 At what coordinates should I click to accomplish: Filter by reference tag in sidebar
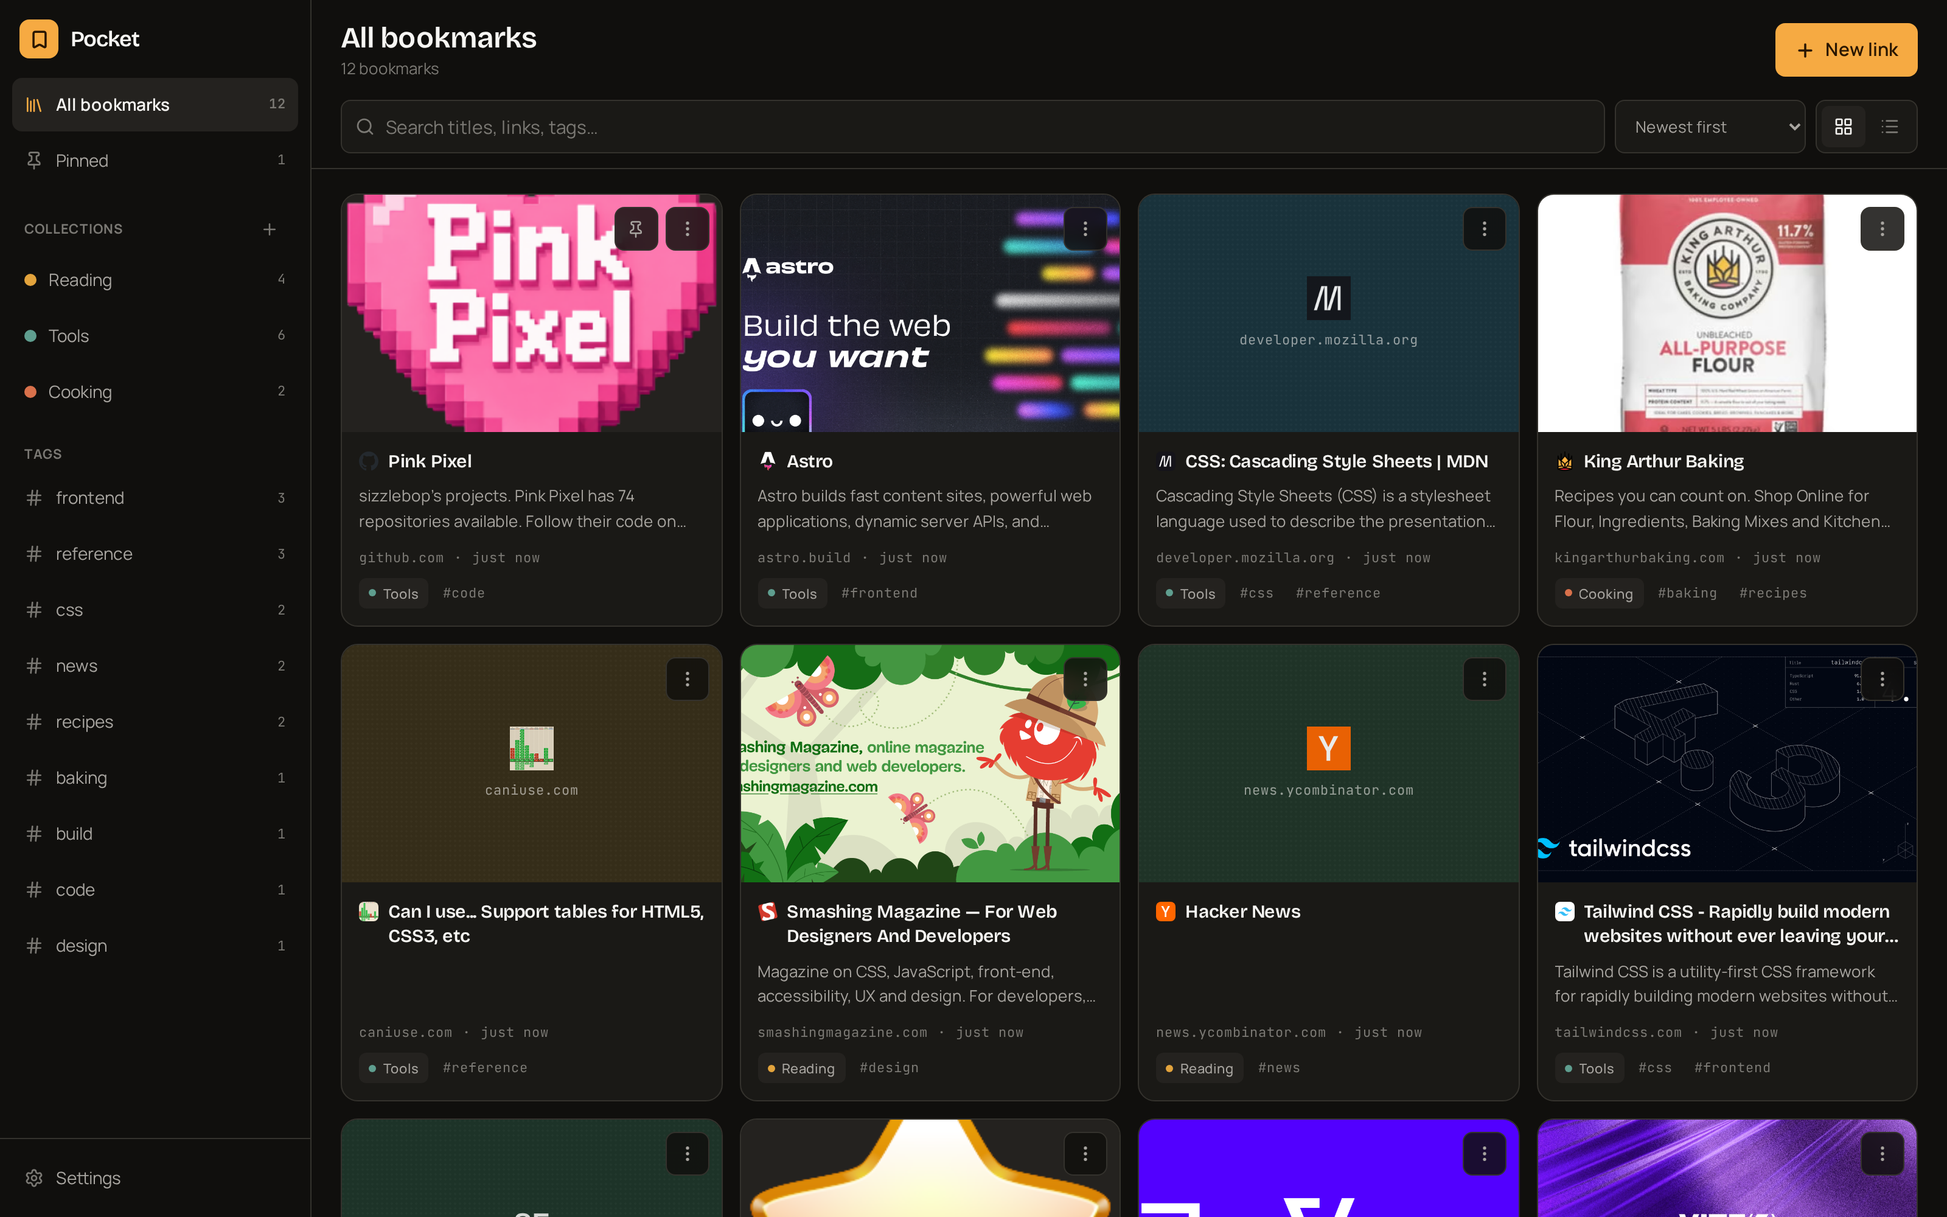pyautogui.click(x=155, y=554)
